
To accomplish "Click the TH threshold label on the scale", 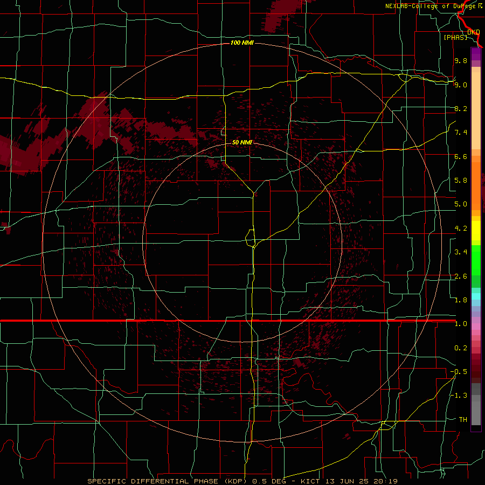I will tap(463, 420).
